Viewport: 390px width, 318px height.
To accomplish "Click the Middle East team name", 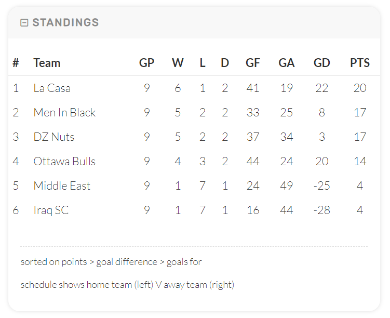I will click(62, 186).
